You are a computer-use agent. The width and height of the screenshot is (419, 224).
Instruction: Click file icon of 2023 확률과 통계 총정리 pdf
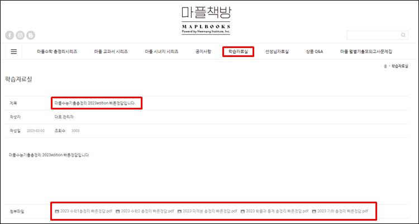tap(242, 211)
